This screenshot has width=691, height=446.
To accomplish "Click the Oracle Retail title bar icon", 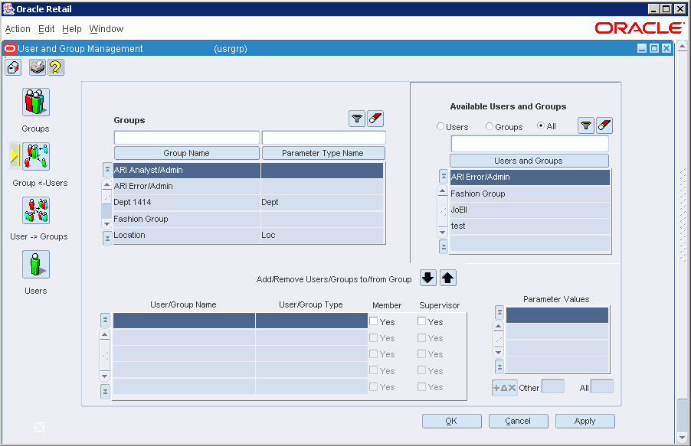I will [x=9, y=9].
